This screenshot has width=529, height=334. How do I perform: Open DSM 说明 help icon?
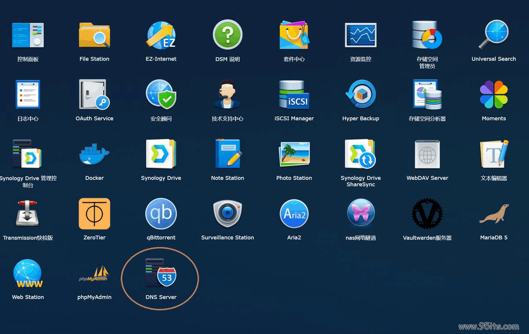pyautogui.click(x=228, y=34)
